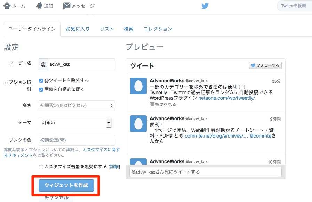Uncheck 画像を自動的に開く checkbox

pyautogui.click(x=41, y=90)
